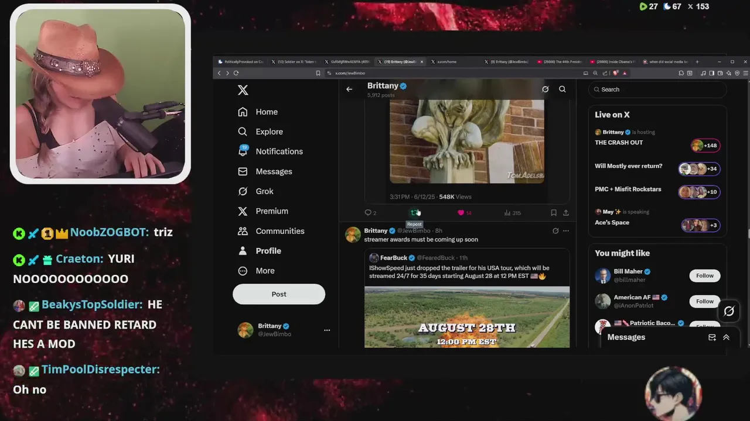The height and width of the screenshot is (421, 750).
Task: Click the anime avatar at bottom right
Action: click(673, 394)
